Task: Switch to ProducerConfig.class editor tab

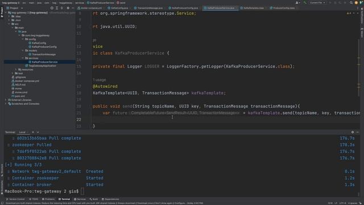Action: pos(284,8)
